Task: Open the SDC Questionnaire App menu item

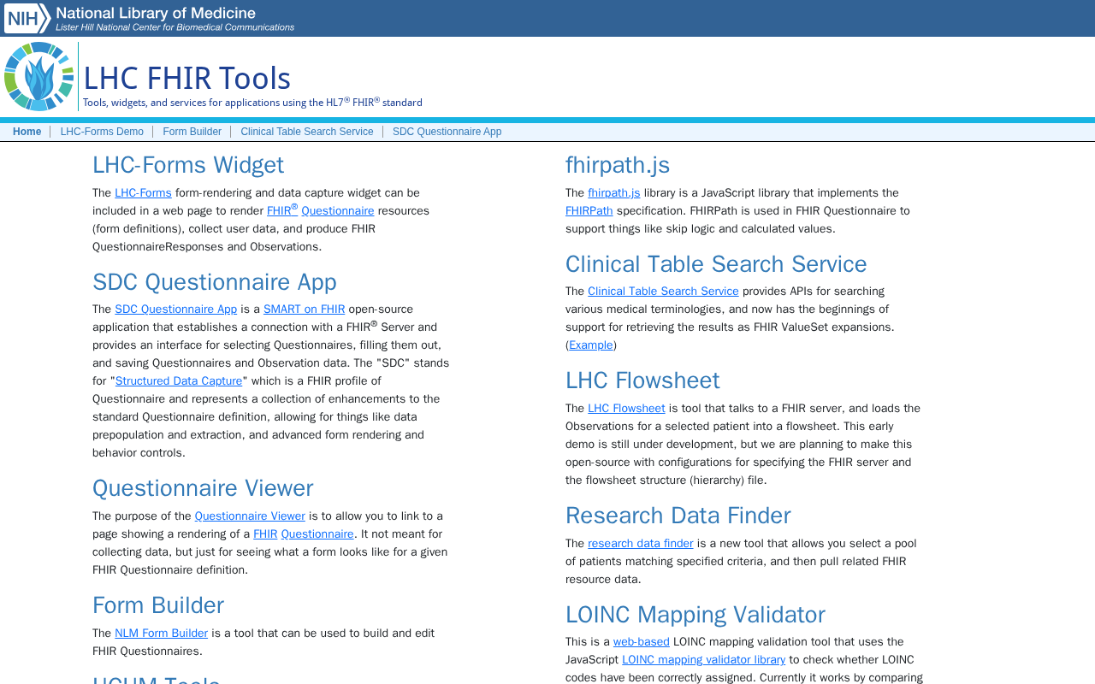Action: pos(447,132)
